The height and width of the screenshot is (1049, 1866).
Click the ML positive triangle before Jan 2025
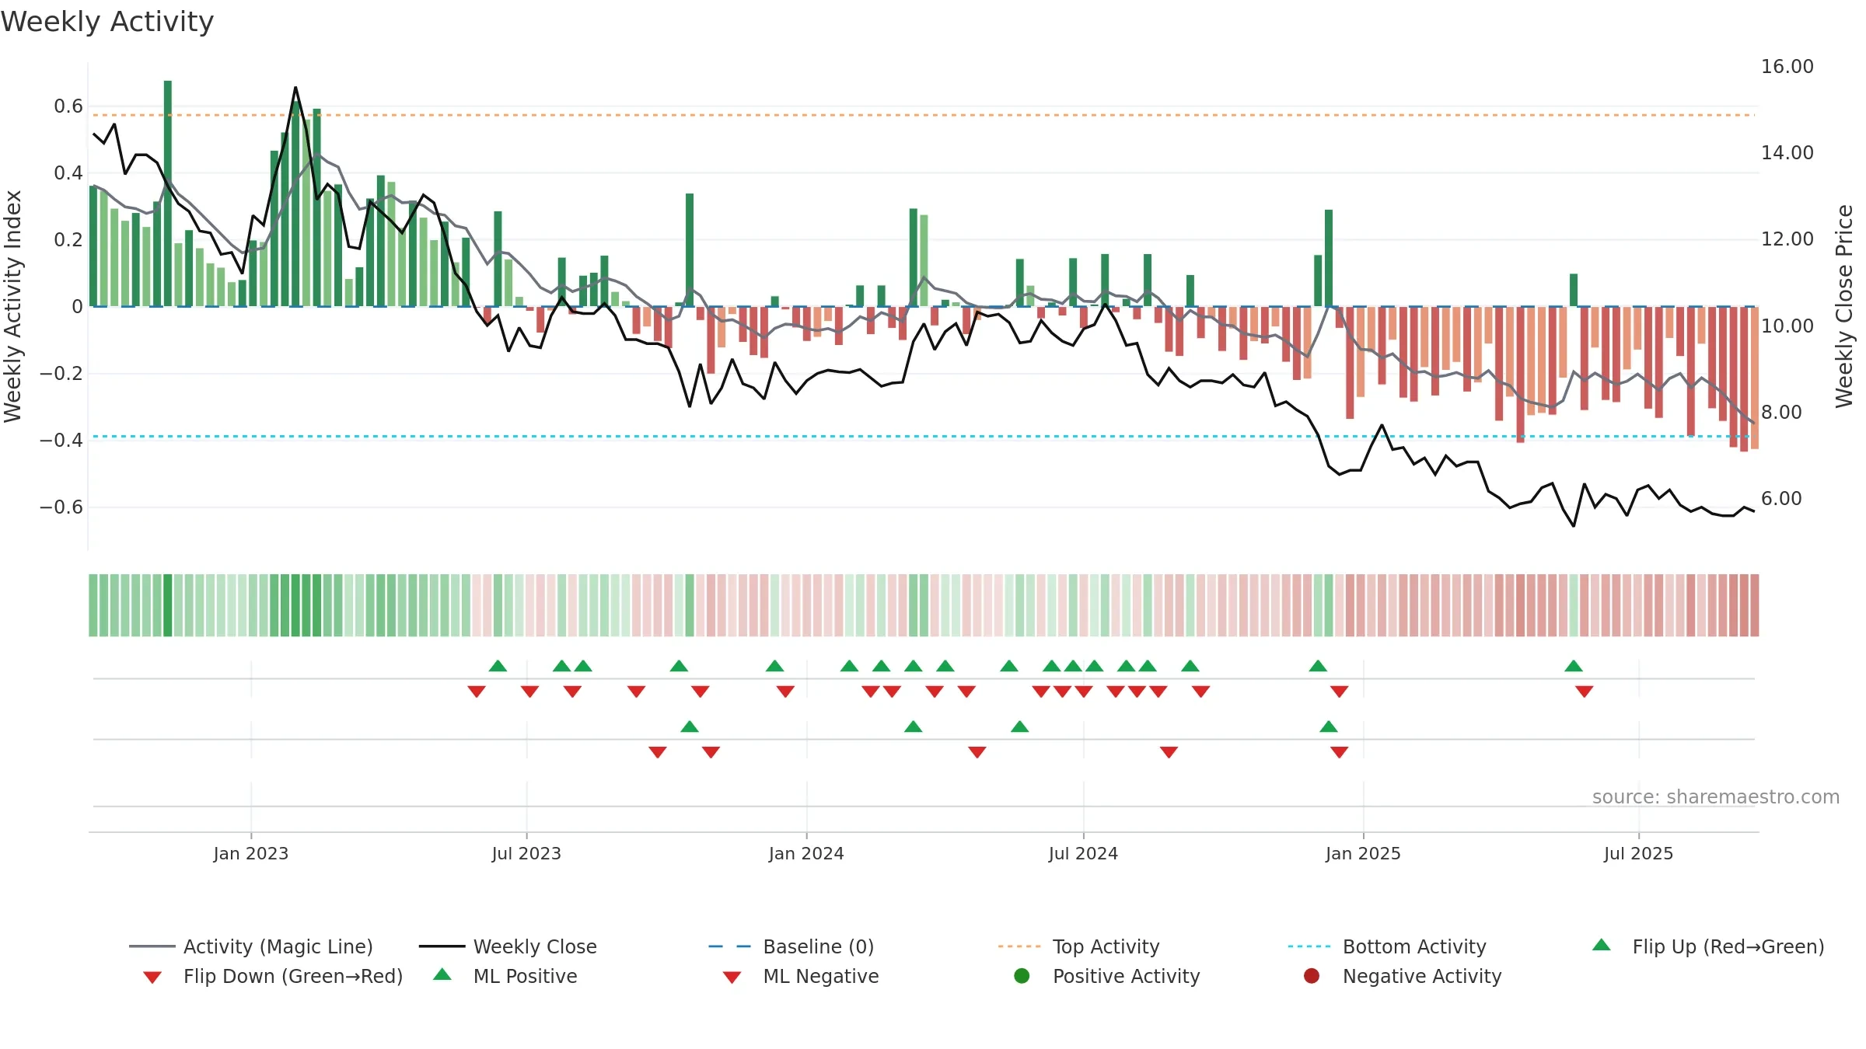tap(1329, 727)
